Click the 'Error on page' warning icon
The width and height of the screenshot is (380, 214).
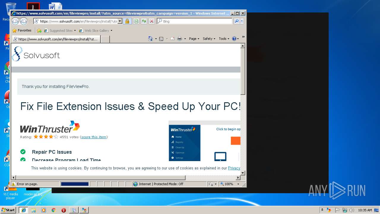click(13, 184)
